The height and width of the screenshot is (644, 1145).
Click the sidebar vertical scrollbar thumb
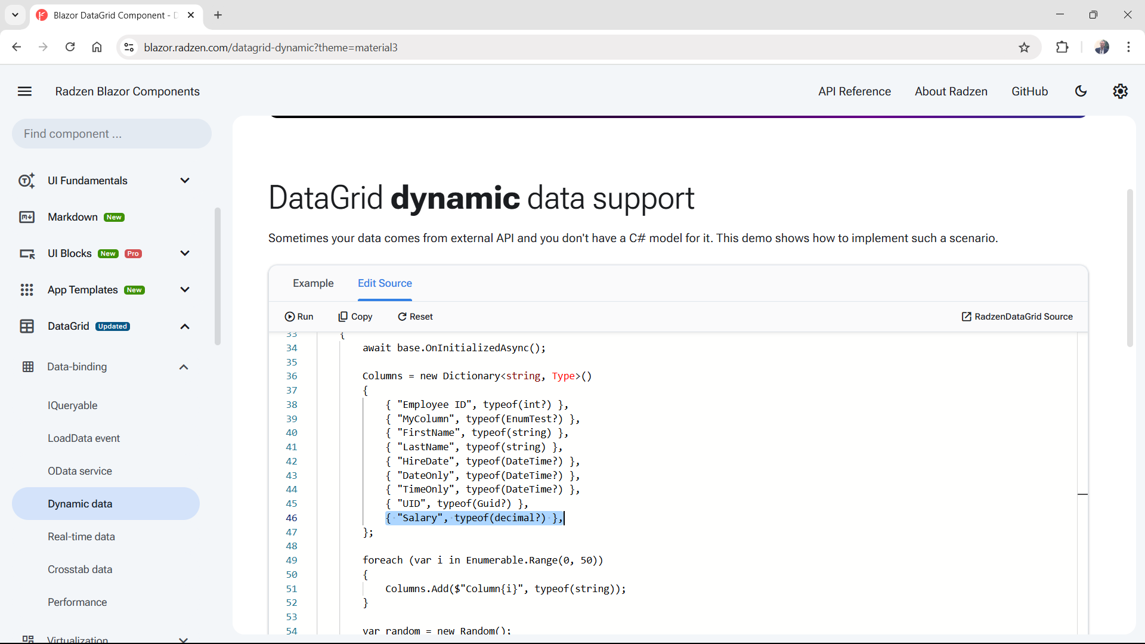[218, 276]
